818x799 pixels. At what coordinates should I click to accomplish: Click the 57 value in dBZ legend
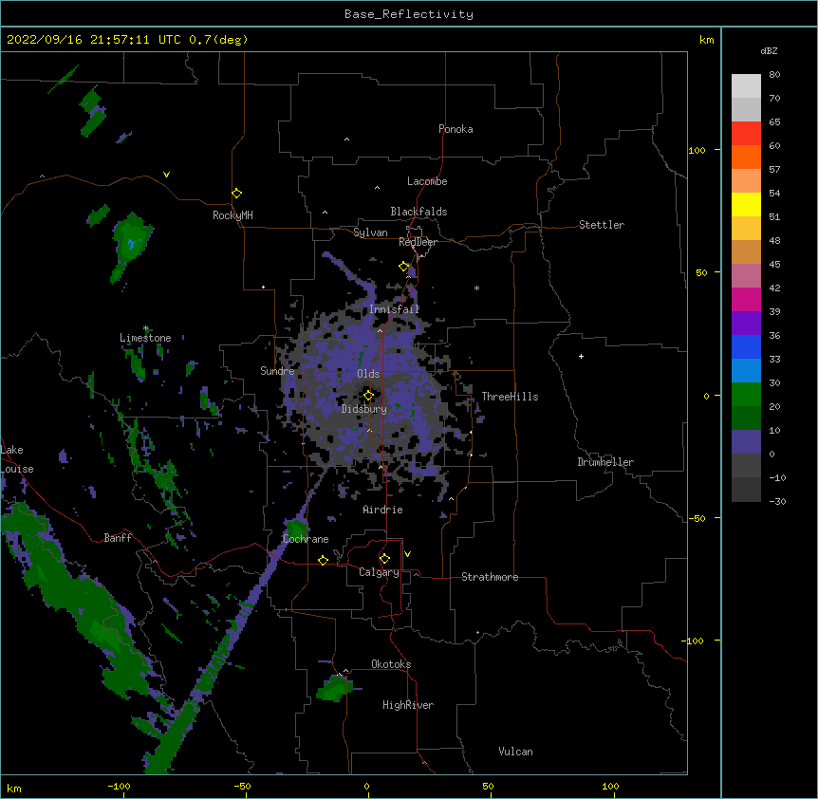coord(774,170)
